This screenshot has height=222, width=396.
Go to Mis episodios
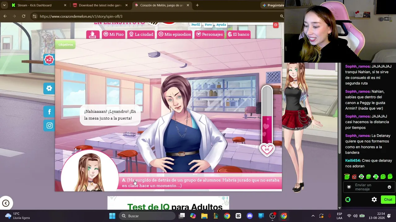tap(175, 34)
